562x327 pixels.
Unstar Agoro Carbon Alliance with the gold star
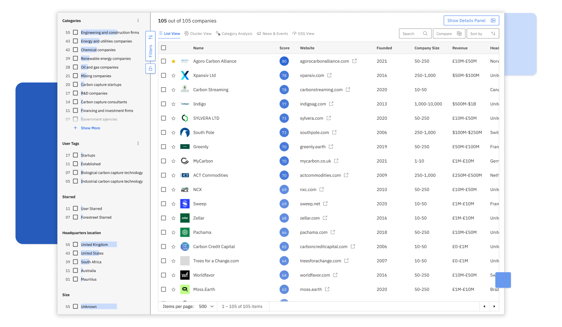tap(174, 61)
